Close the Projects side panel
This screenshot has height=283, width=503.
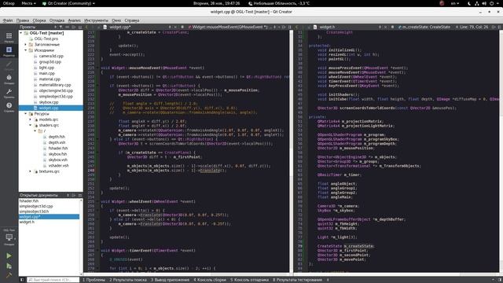[x=80, y=27]
